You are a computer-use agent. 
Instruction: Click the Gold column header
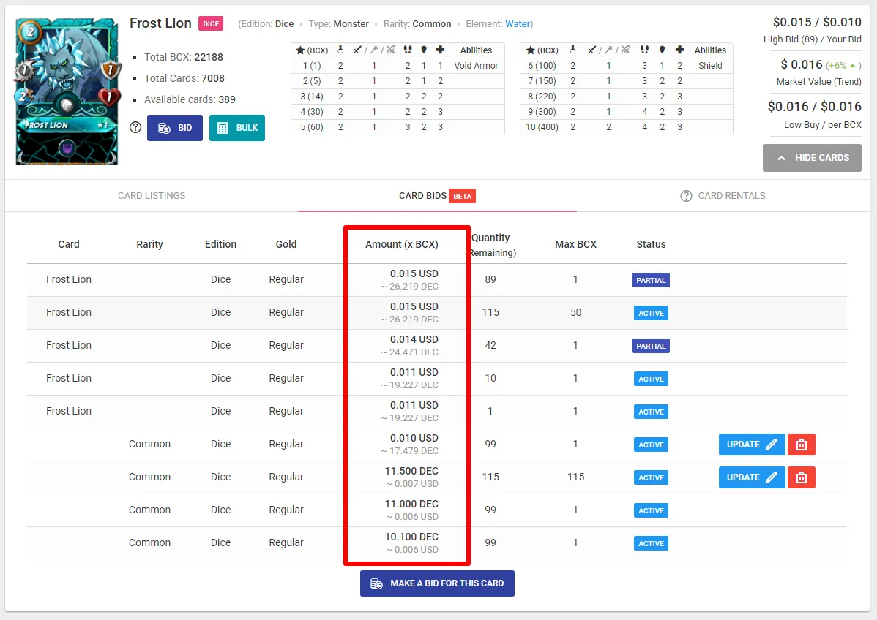click(286, 244)
